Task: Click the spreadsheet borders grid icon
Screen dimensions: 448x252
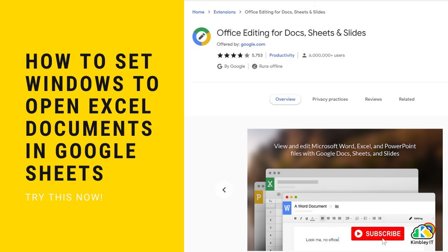Action: [279, 194]
